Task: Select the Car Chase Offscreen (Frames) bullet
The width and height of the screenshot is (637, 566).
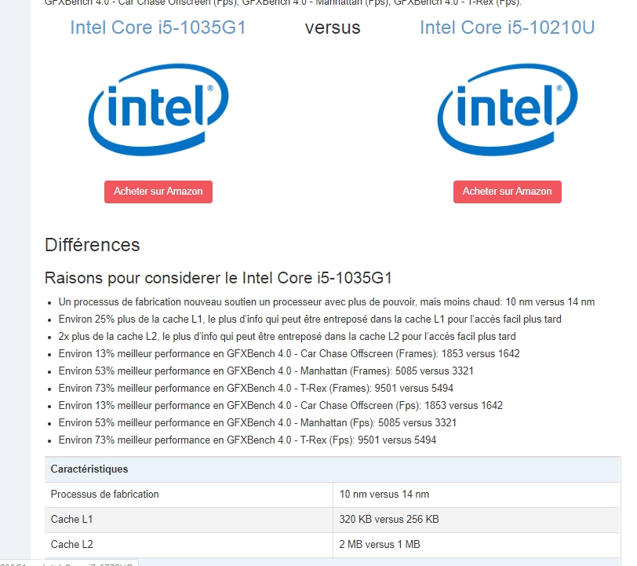Action: (289, 354)
